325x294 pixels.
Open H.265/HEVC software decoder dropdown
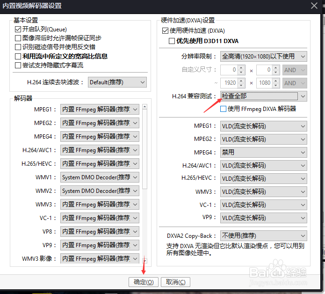[100, 164]
